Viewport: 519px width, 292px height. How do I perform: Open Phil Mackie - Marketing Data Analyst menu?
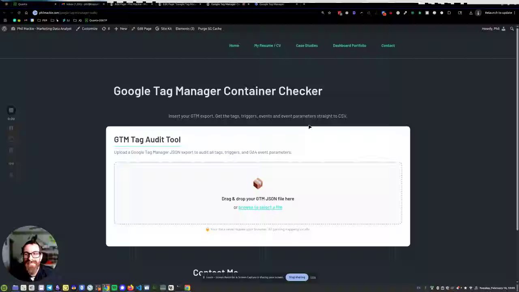[x=41, y=28]
